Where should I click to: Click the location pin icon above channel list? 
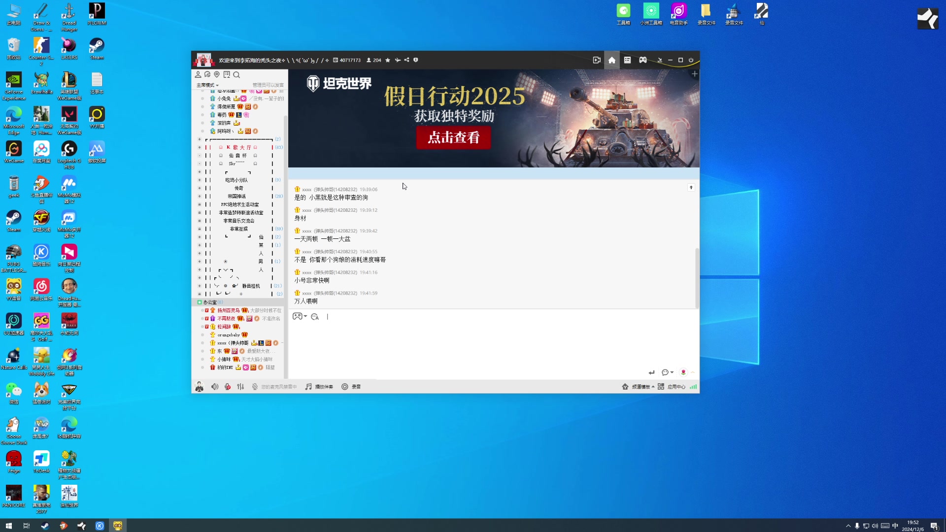coord(217,74)
